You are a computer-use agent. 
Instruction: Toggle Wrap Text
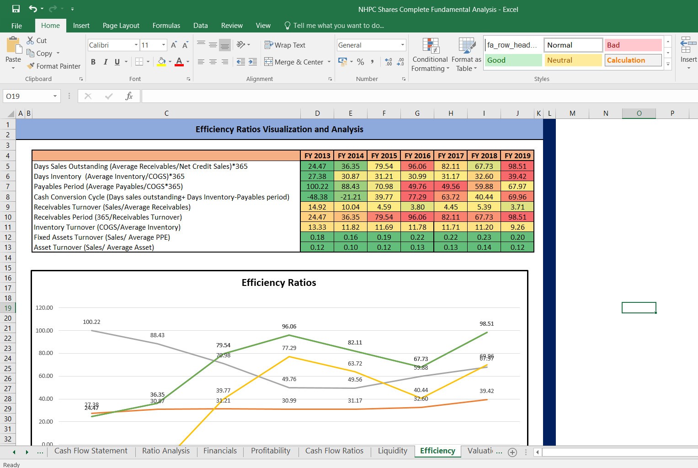[285, 45]
